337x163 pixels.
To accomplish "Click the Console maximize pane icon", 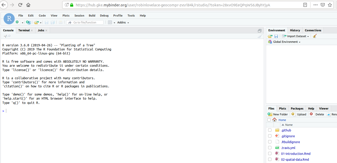I will pyautogui.click(x=259, y=30).
